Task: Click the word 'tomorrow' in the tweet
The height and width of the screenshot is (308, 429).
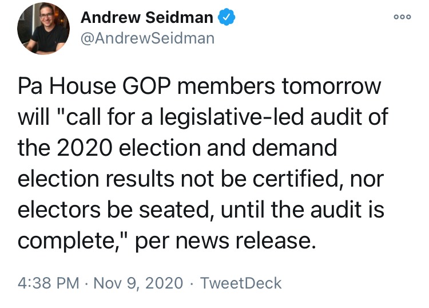Action: 331,86
